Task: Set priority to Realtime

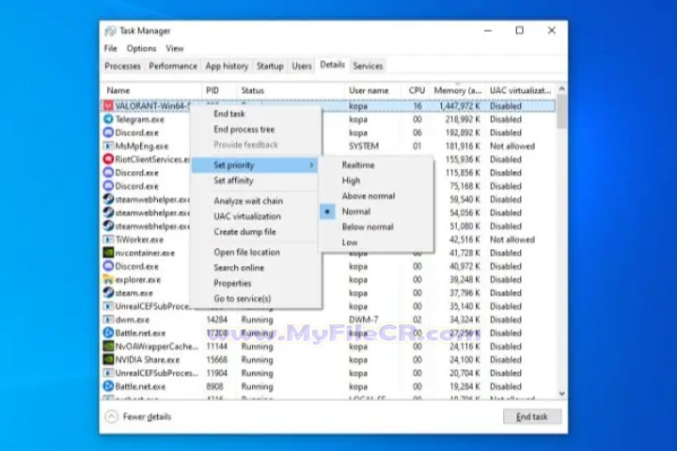Action: (x=376, y=164)
